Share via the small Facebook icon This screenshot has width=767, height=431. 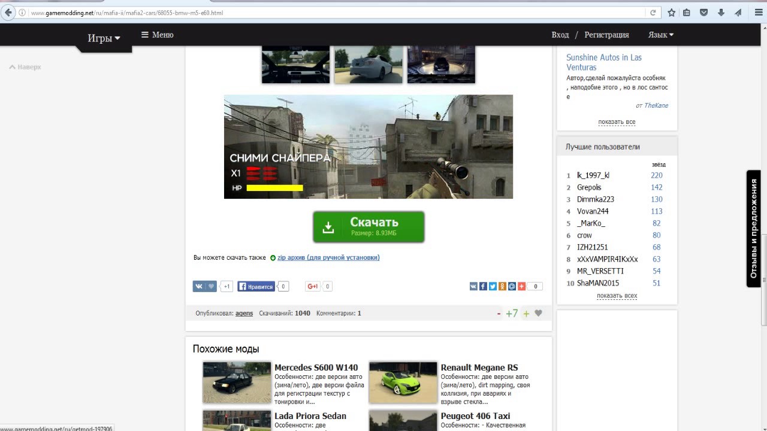483,287
